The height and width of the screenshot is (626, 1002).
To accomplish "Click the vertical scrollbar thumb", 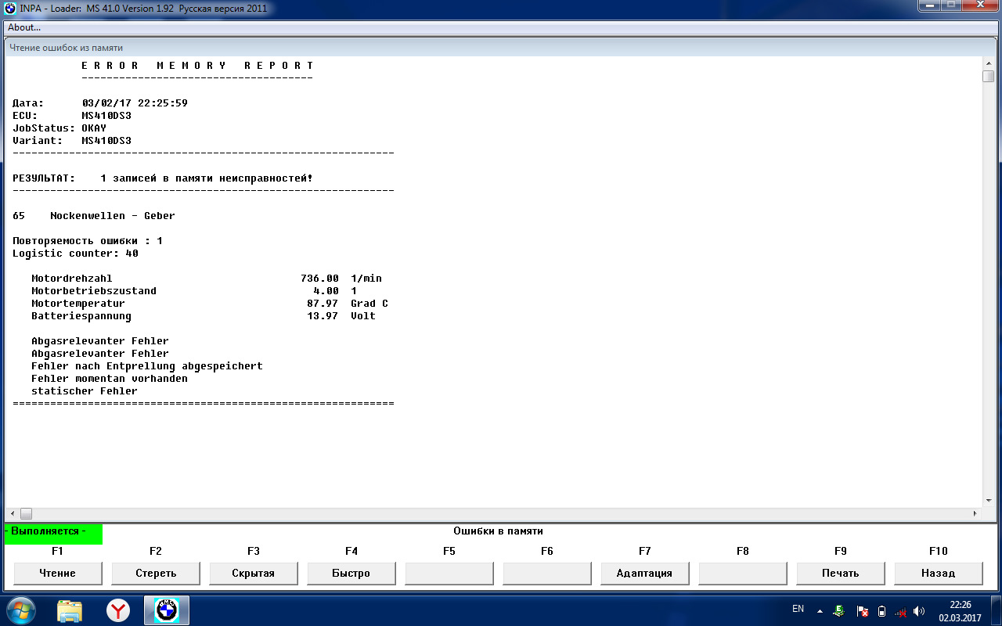I will coord(988,76).
